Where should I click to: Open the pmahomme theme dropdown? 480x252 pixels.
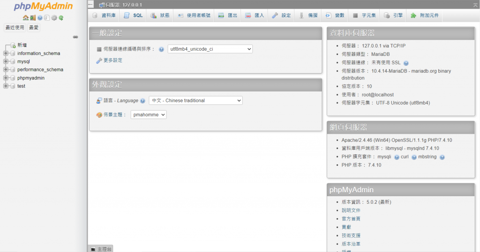click(149, 115)
